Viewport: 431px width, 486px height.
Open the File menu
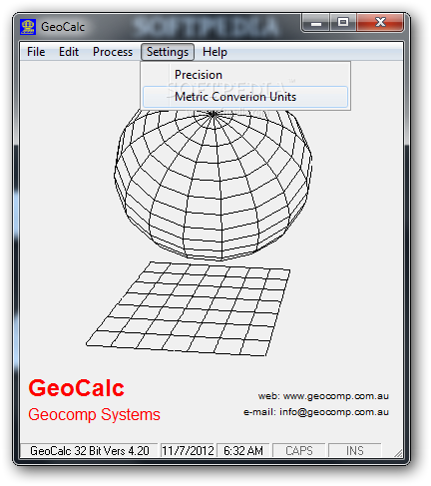click(x=36, y=52)
